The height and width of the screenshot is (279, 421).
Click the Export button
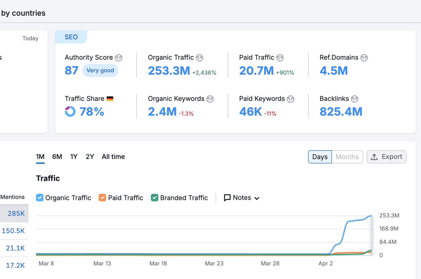(x=386, y=157)
